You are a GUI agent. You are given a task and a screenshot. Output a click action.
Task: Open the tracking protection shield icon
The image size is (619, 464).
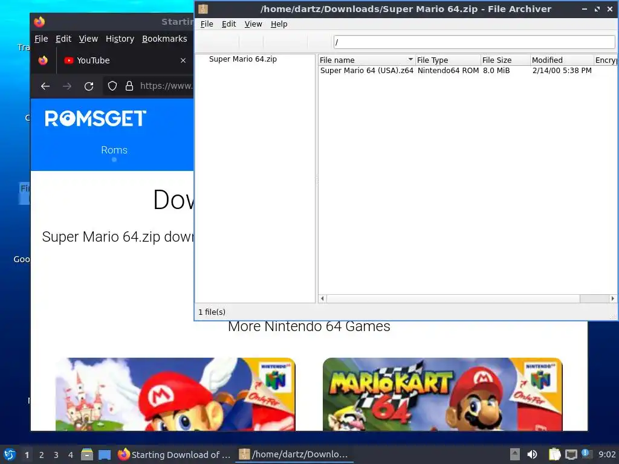point(112,86)
